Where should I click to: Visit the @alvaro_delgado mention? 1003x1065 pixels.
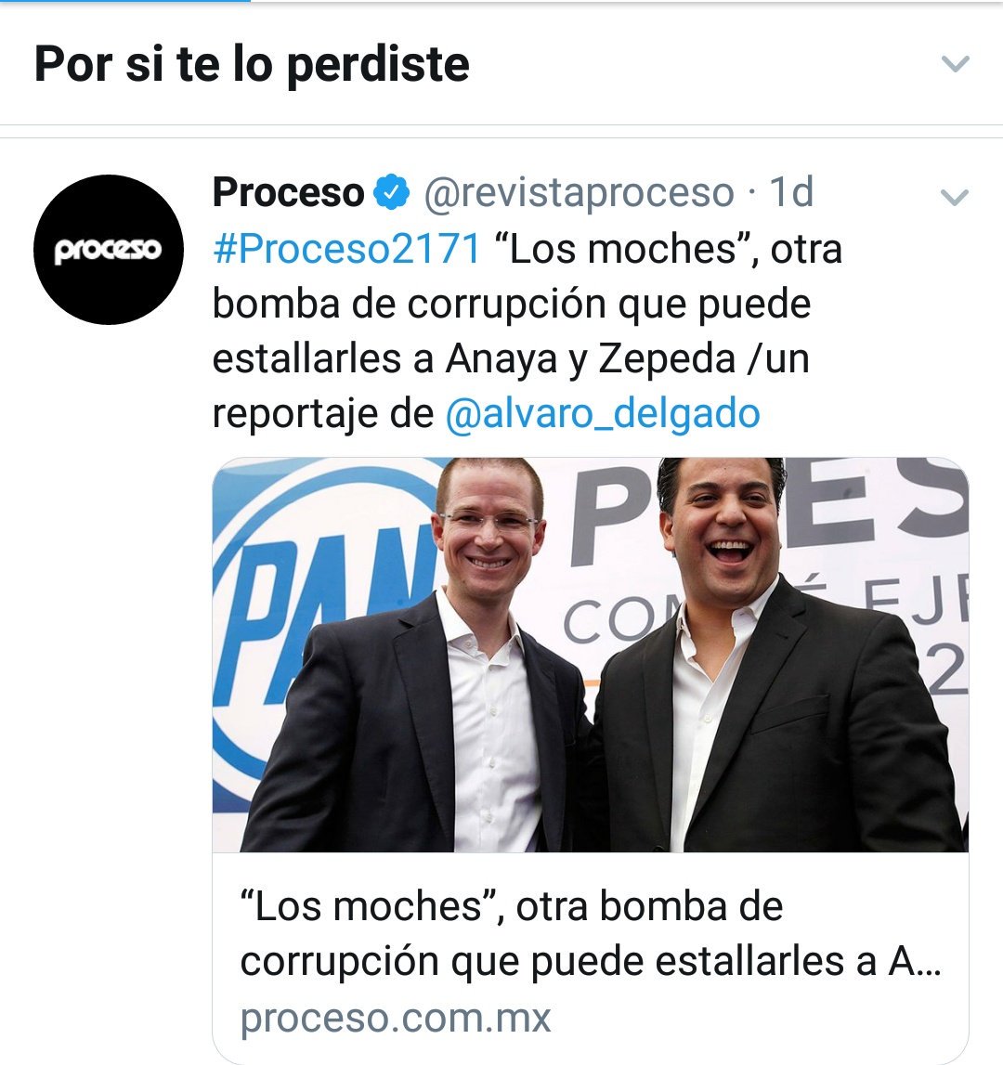click(603, 413)
